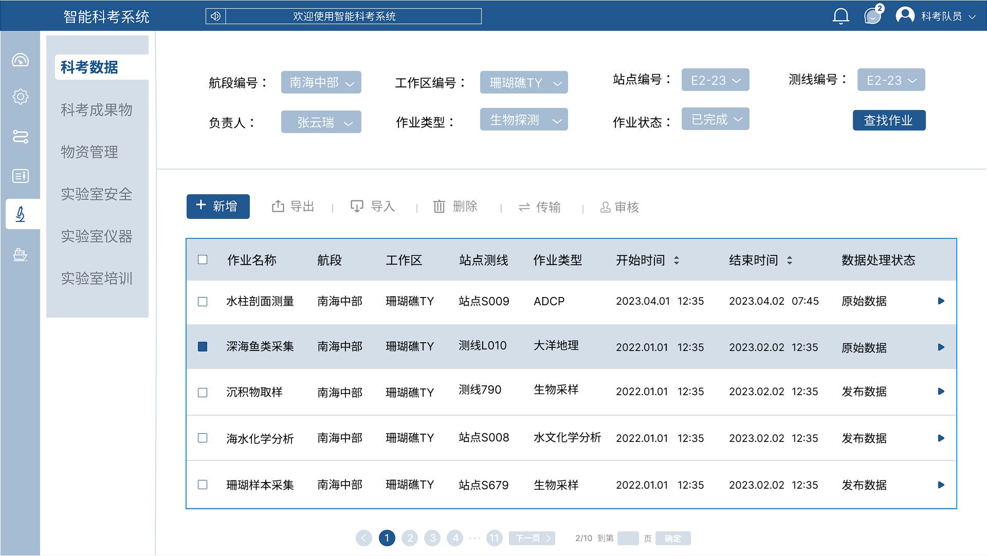Click the list document sidebar icon

[x=21, y=176]
